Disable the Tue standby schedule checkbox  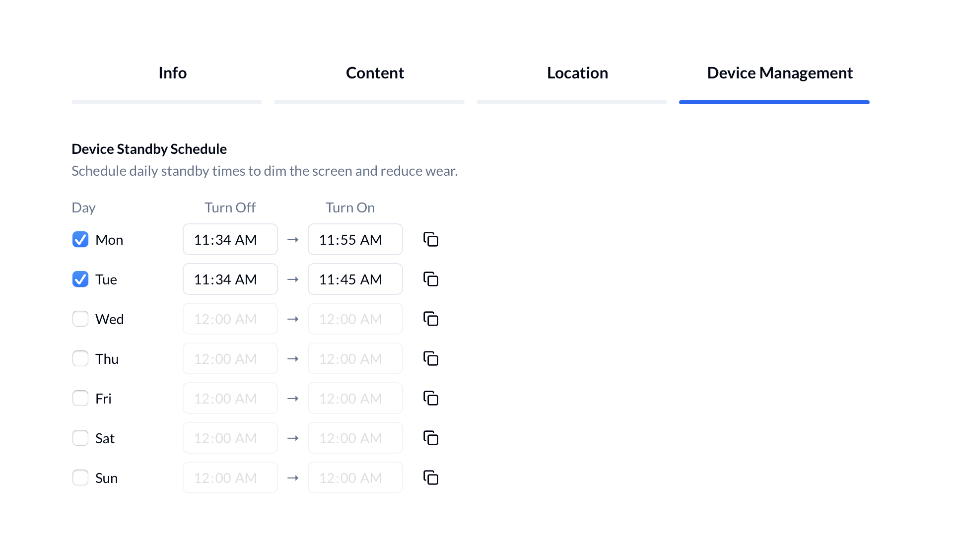(80, 279)
